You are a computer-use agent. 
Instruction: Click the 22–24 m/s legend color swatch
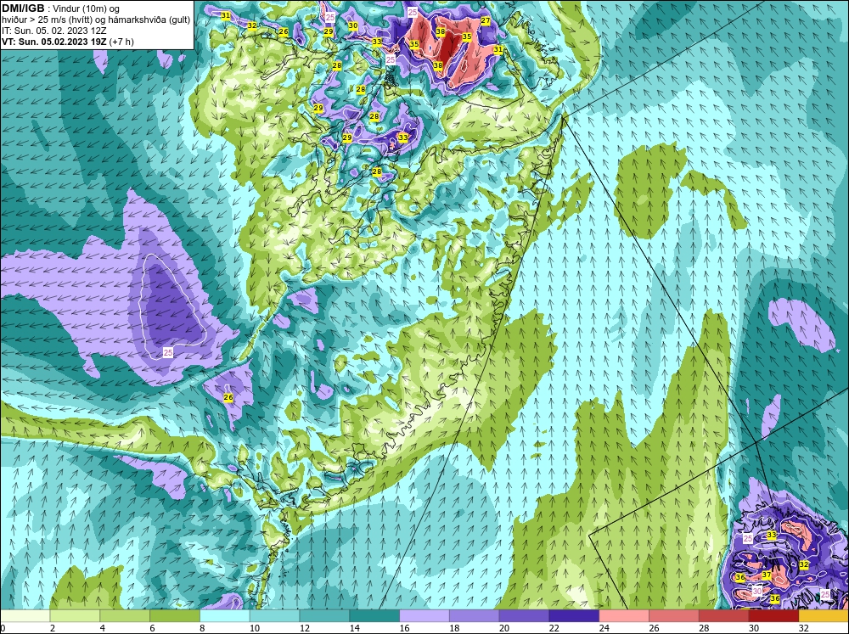coord(574,616)
